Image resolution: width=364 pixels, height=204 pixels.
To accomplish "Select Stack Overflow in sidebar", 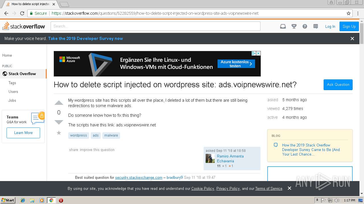I will click(x=23, y=74).
